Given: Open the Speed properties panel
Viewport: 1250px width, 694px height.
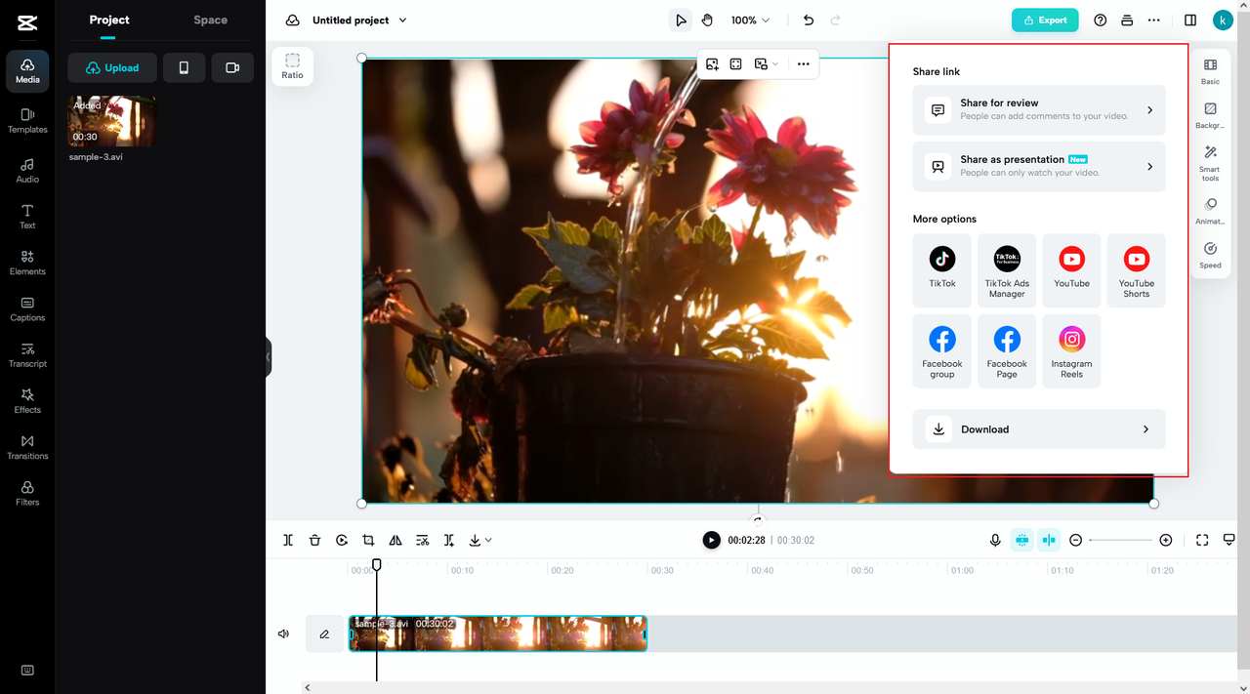Looking at the screenshot, I should (x=1210, y=256).
